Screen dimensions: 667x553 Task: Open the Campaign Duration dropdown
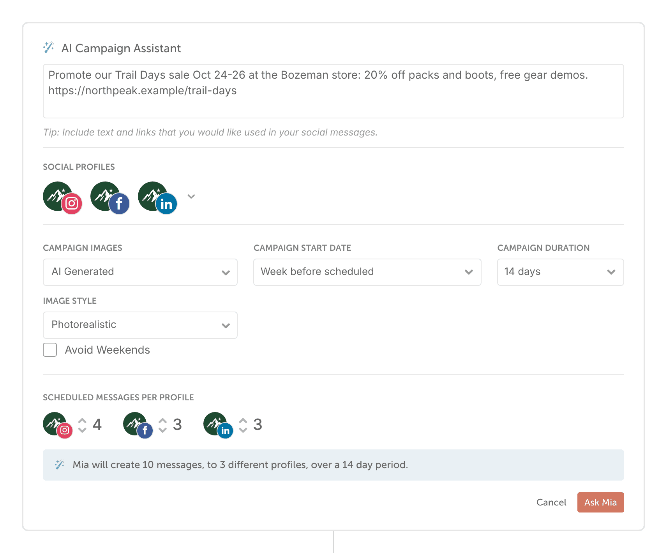(561, 272)
